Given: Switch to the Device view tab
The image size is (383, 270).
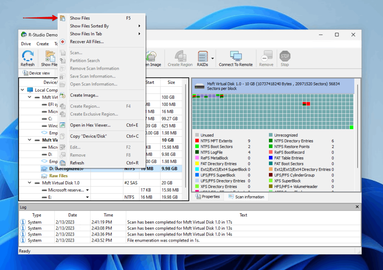Looking at the screenshot, I should pyautogui.click(x=36, y=73).
